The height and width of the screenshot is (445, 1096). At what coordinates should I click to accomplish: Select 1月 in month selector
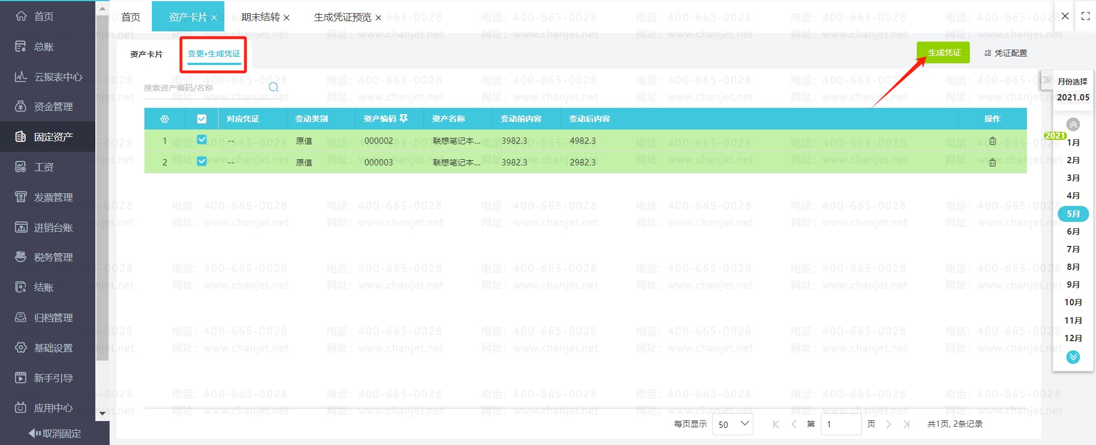point(1073,143)
